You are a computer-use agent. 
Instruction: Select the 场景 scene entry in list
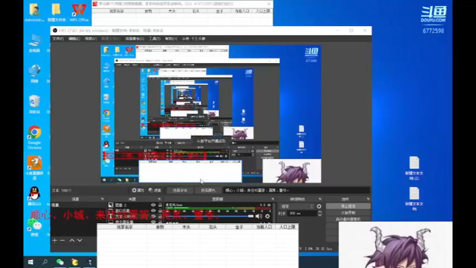coord(78,205)
